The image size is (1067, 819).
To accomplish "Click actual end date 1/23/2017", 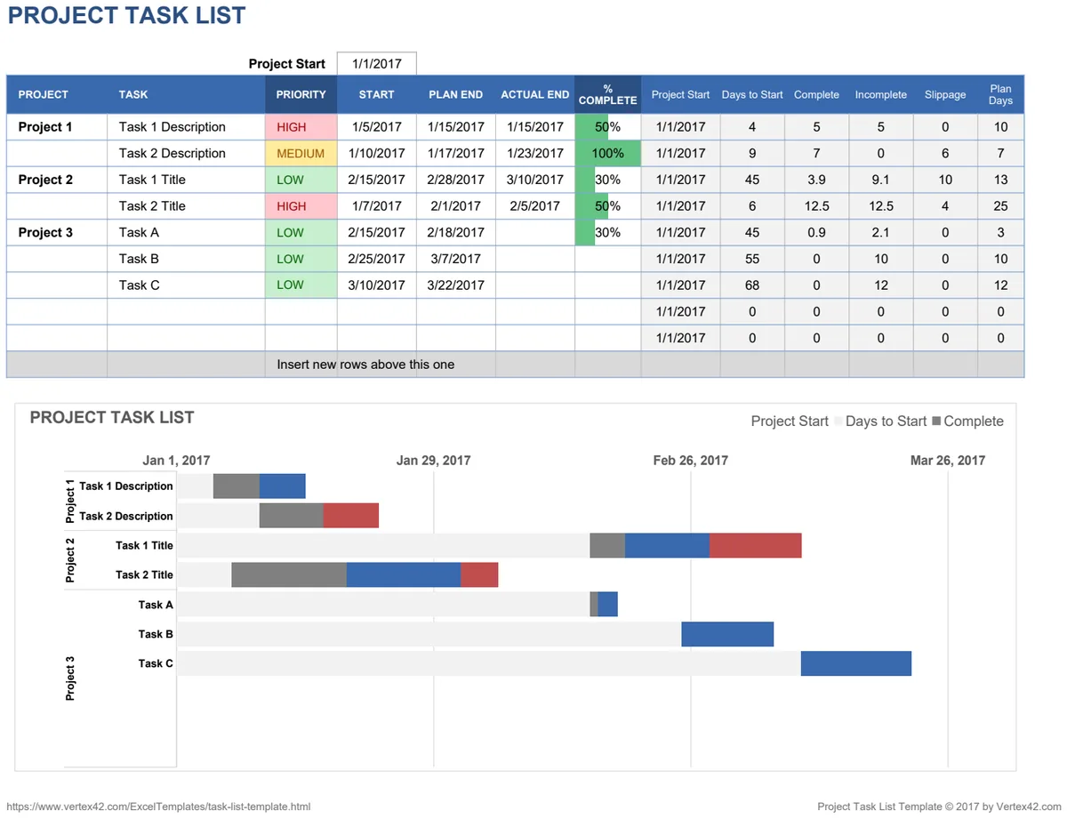I will (x=535, y=153).
